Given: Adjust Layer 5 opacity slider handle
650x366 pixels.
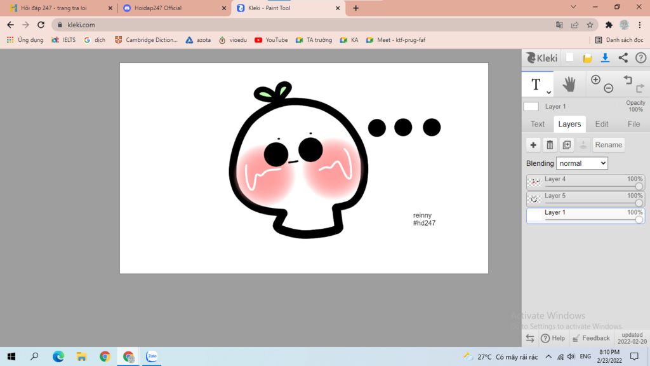Looking at the screenshot, I should [x=639, y=203].
